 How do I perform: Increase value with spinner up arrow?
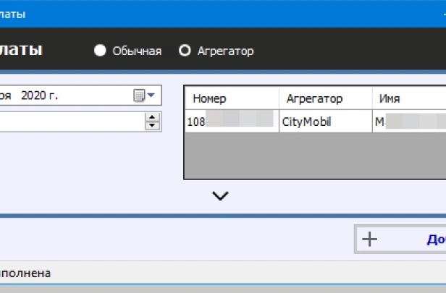[x=152, y=117]
